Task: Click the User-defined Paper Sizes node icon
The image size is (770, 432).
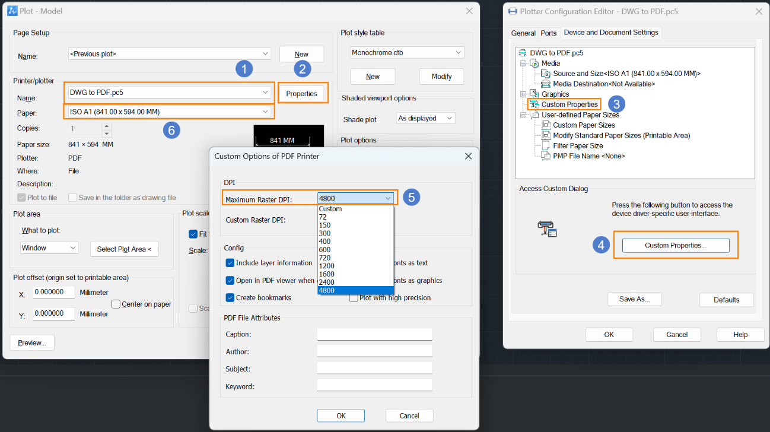Action: tap(534, 115)
